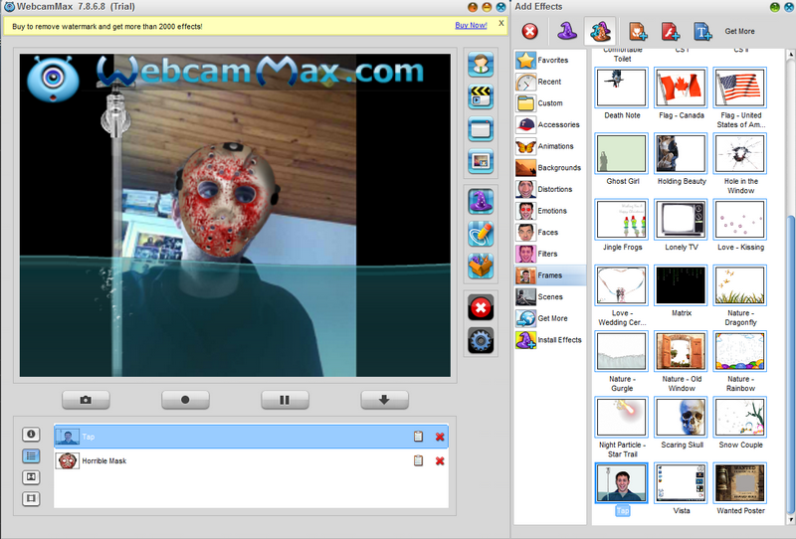This screenshot has height=539, width=796.
Task: Open the Favorites category
Action: pyautogui.click(x=550, y=60)
